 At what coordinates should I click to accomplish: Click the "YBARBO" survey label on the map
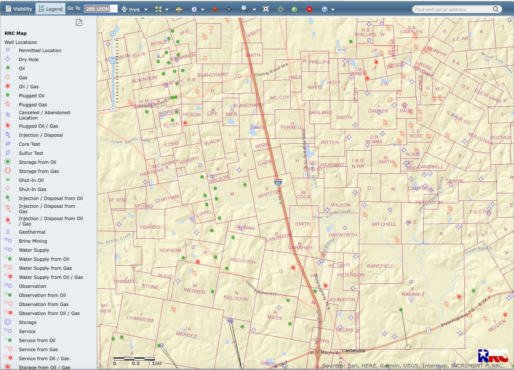(x=150, y=227)
